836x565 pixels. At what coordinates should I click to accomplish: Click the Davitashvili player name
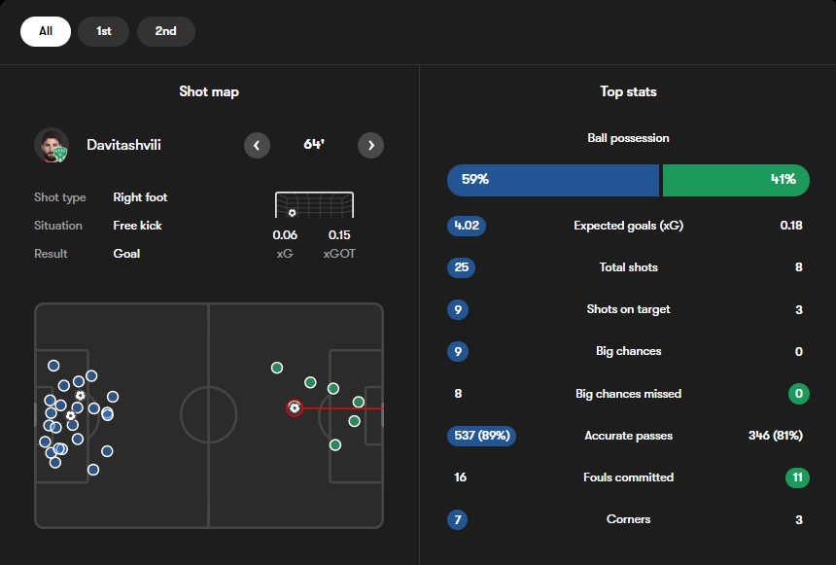point(123,146)
